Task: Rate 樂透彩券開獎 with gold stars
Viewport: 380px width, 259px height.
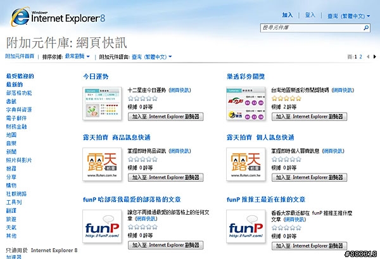Action: 286,98
